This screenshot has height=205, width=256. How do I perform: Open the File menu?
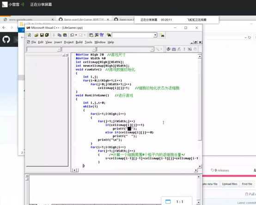pos(33,42)
